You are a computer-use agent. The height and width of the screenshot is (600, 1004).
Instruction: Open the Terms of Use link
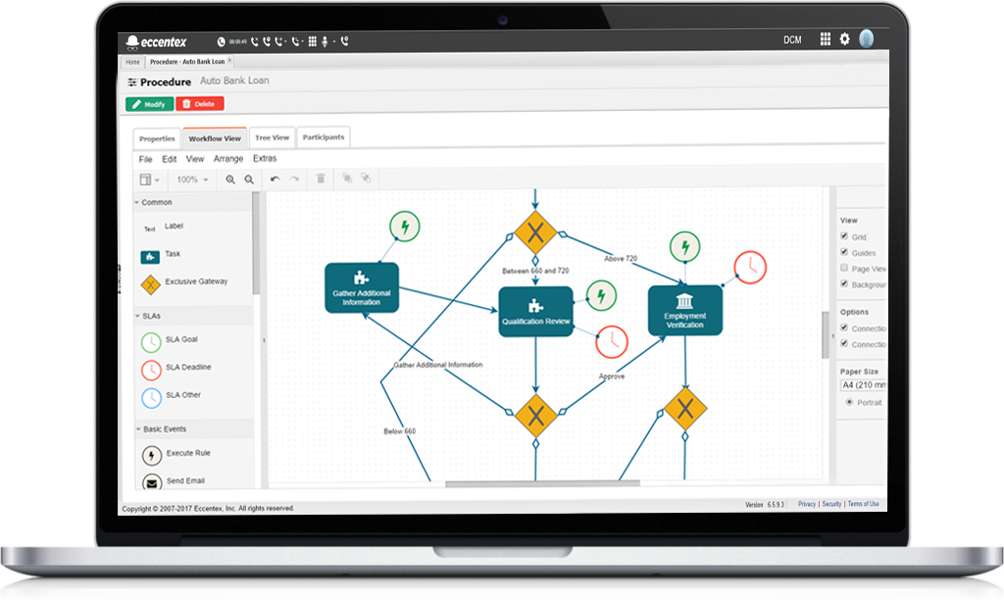click(x=863, y=504)
